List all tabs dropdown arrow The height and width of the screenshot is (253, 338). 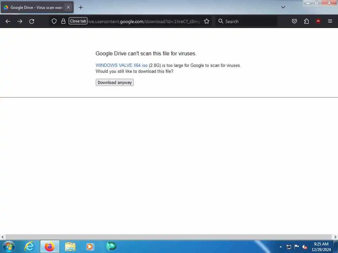[x=283, y=7]
